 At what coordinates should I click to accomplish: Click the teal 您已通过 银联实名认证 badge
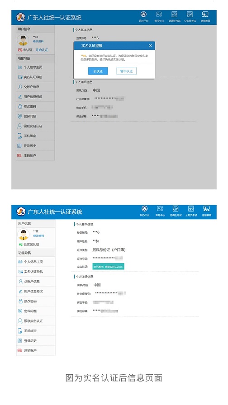(x=108, y=267)
